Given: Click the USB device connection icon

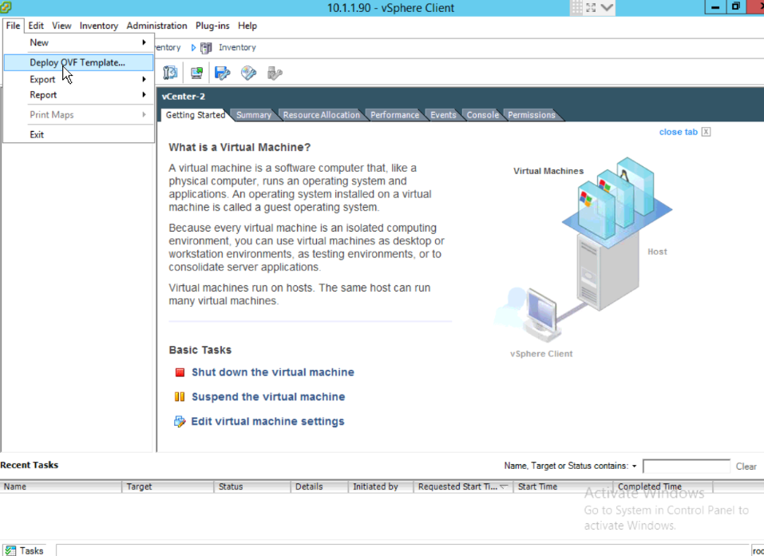Looking at the screenshot, I should click(x=275, y=73).
